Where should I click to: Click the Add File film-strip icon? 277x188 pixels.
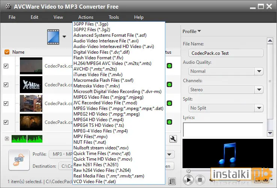pyautogui.click(x=53, y=37)
